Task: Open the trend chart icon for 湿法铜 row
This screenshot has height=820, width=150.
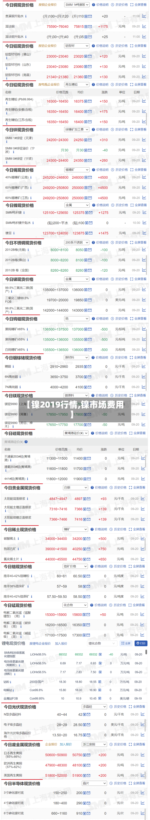Action: (x=144, y=26)
